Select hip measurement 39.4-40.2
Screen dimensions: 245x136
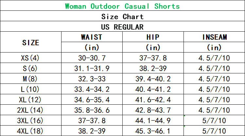(153, 79)
